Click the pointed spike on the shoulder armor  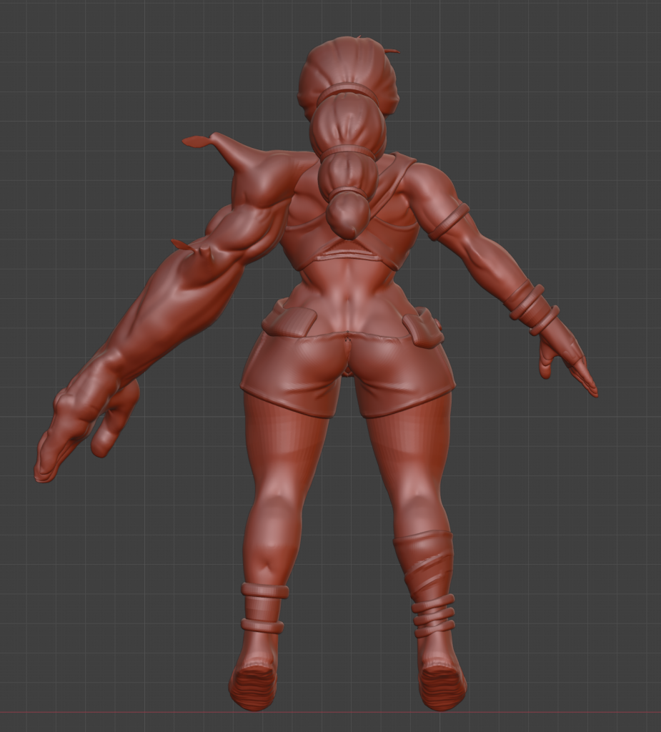point(200,142)
